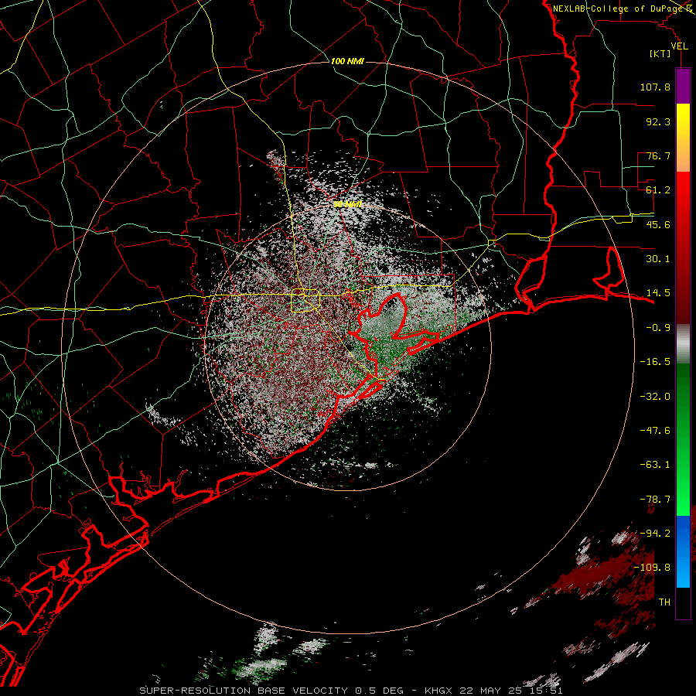
Task: Select the VEL legend heading
Action: pos(680,46)
